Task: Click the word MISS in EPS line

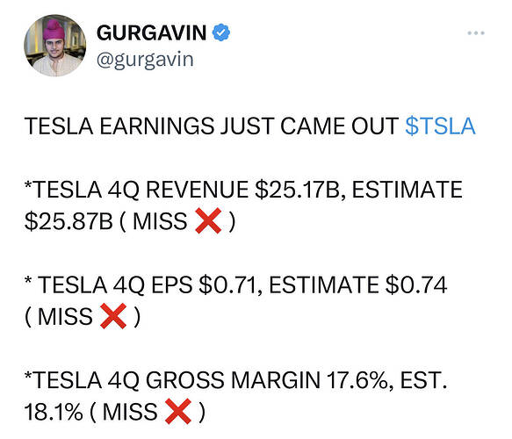Action: tap(65, 317)
